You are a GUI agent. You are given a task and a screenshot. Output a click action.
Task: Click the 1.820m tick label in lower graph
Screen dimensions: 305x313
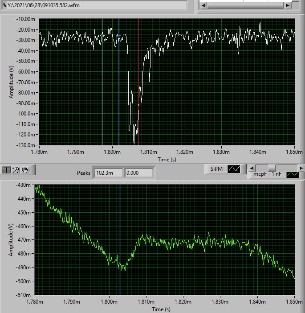[183, 302]
